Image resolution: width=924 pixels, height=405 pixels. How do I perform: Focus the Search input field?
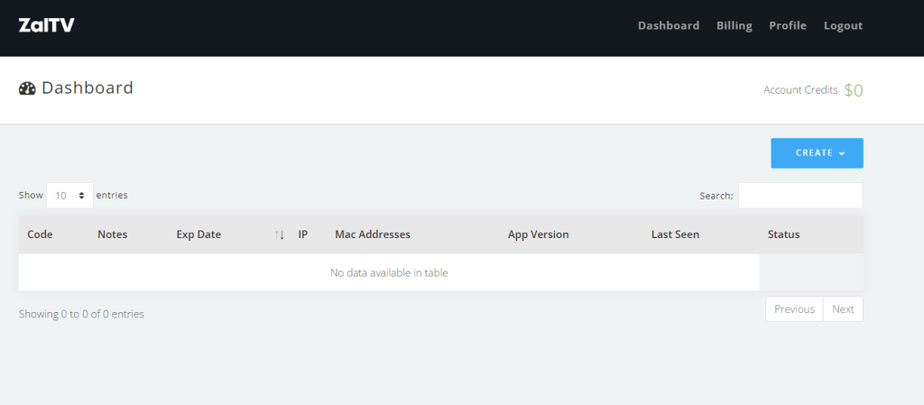tap(800, 196)
